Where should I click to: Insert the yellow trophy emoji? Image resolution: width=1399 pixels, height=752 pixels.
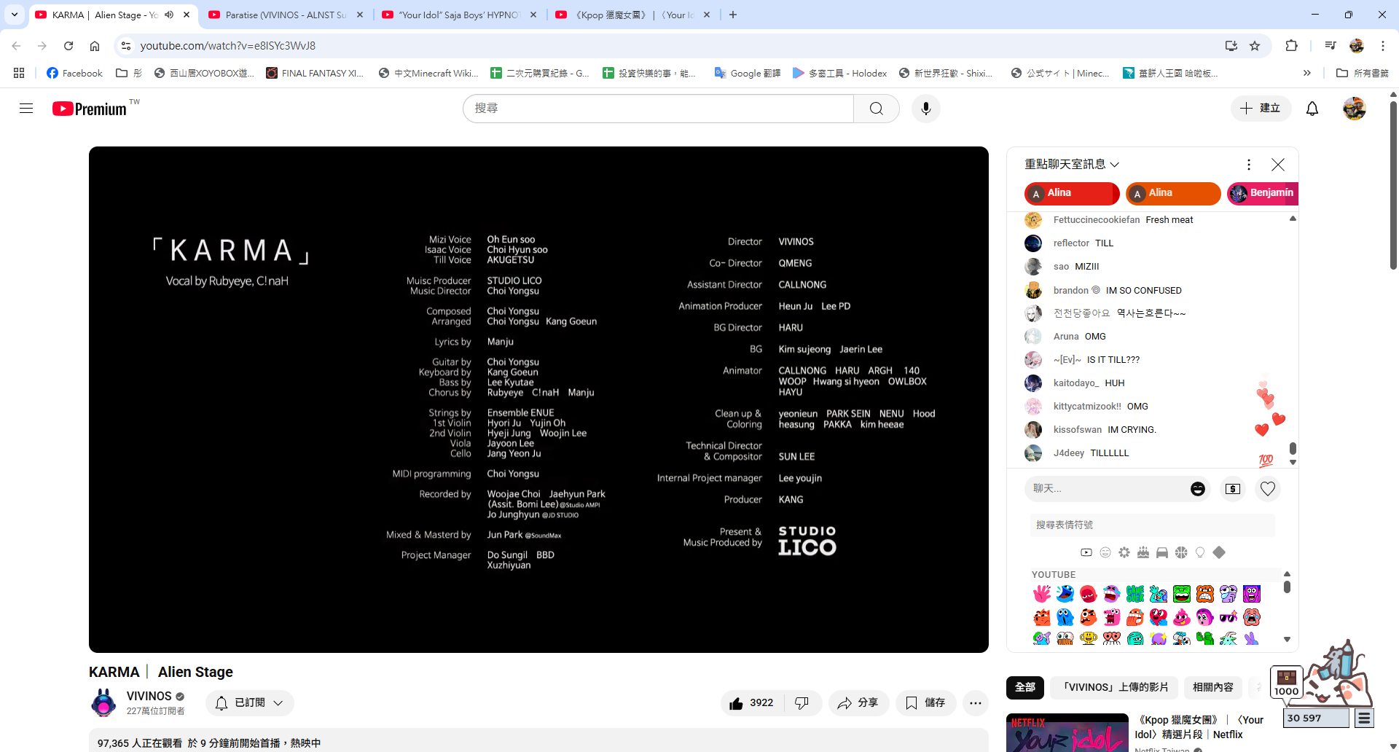(x=1089, y=639)
